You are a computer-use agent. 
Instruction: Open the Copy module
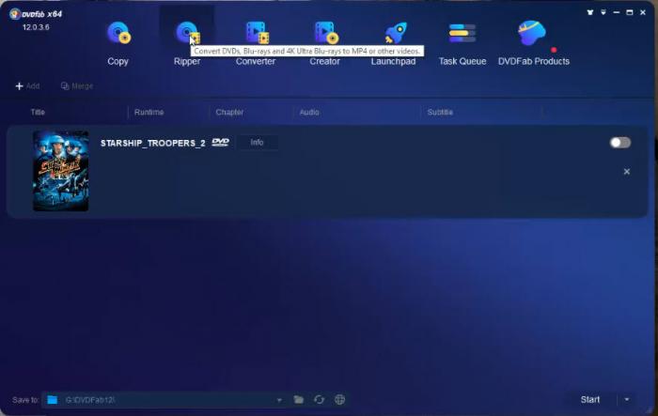point(117,43)
